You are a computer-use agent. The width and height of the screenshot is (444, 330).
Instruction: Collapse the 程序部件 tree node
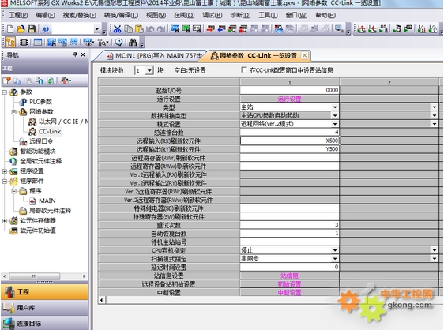[x=5, y=181]
